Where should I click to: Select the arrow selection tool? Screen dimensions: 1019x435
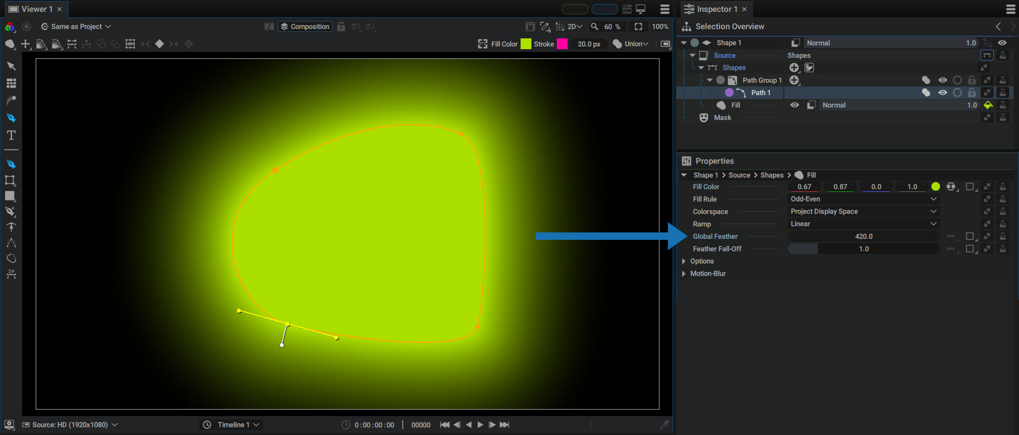click(11, 66)
